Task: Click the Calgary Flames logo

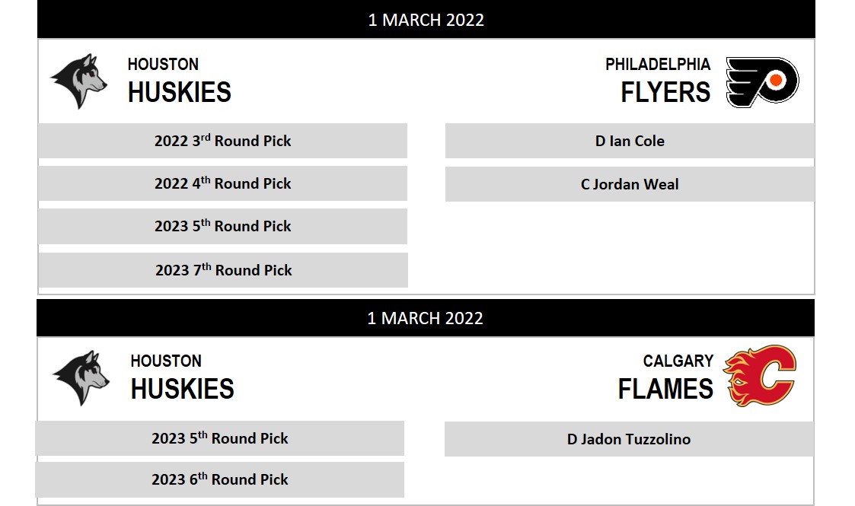Action: [x=760, y=376]
